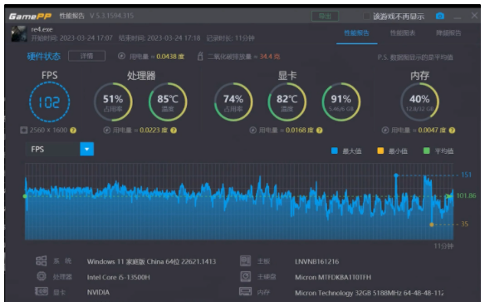Image resolution: width=485 pixels, height=302 pixels.
Task: Toggle the 'don't show for this game' checkbox
Action: [366, 16]
